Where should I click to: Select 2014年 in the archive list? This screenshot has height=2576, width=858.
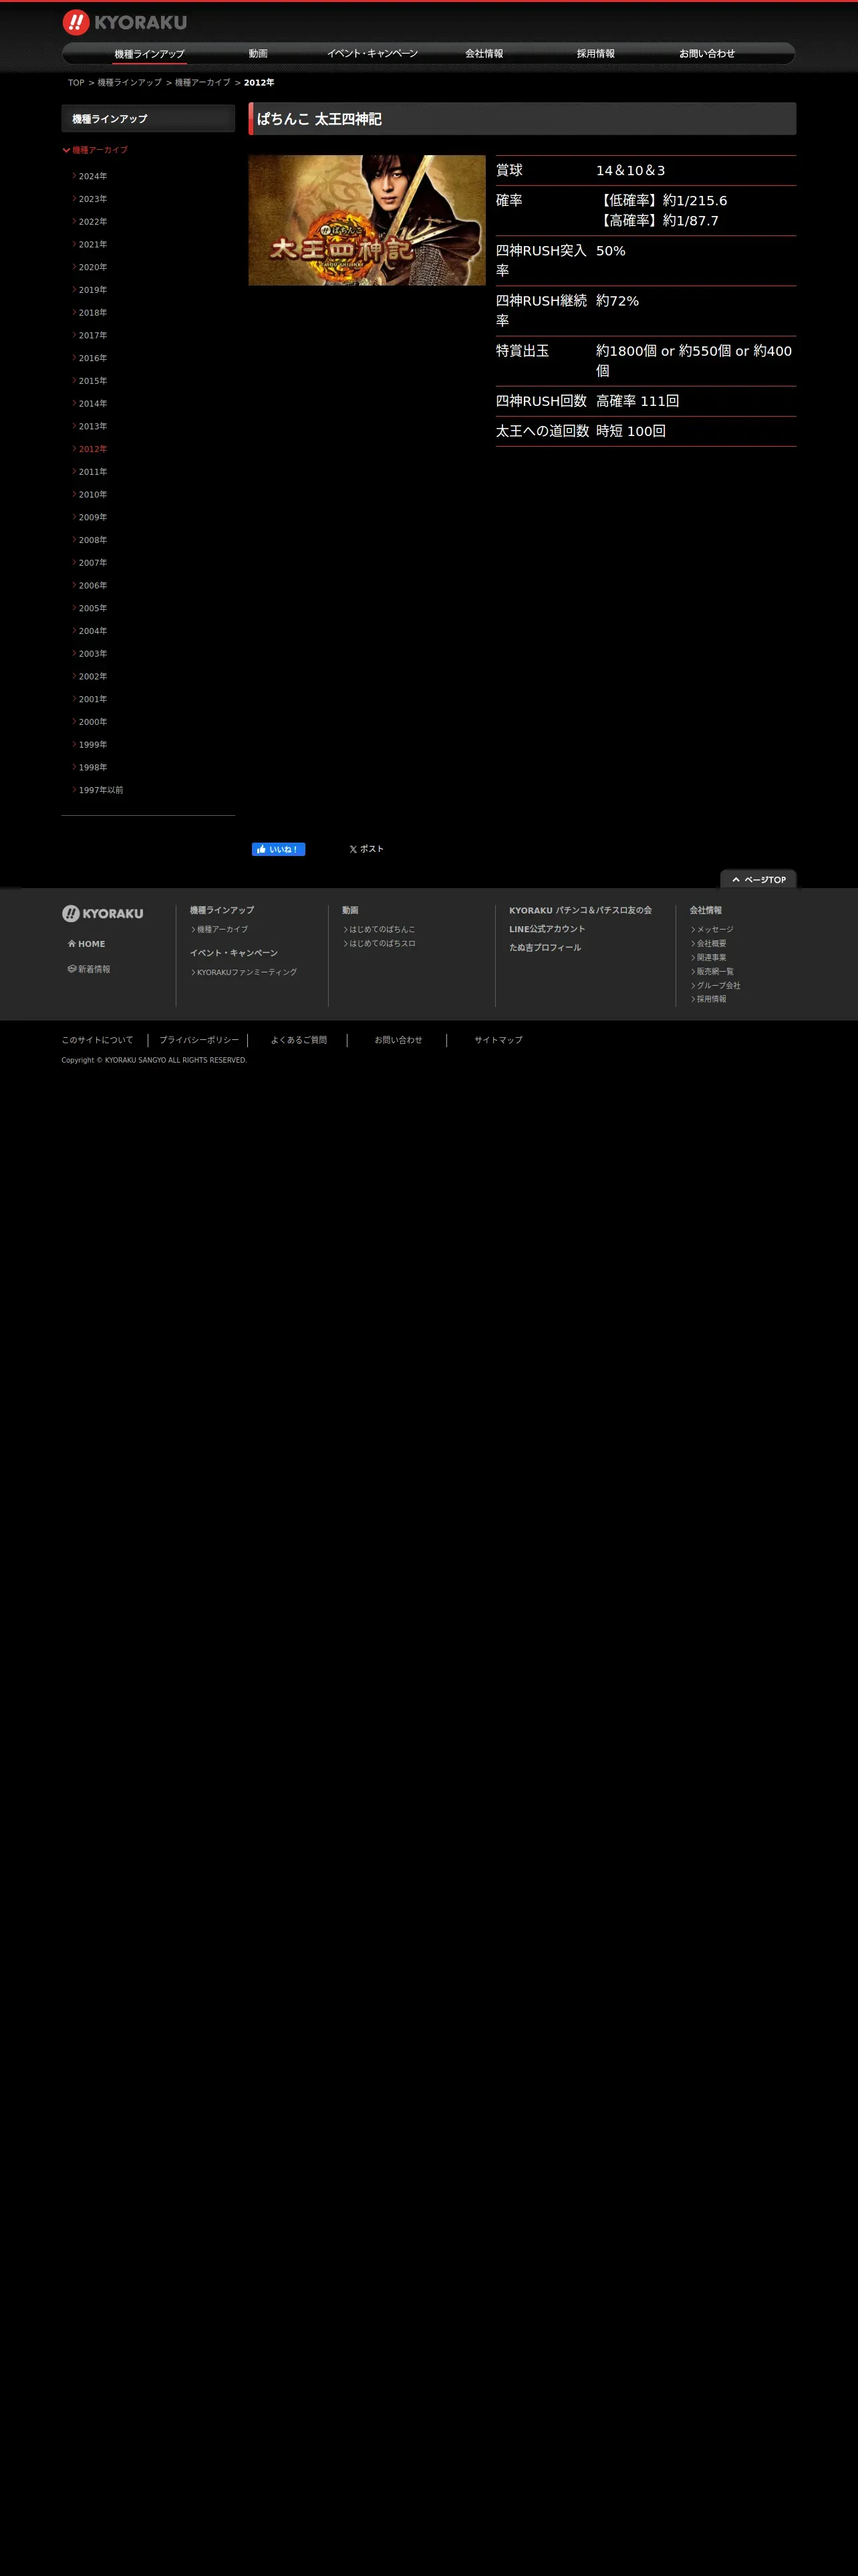92,404
